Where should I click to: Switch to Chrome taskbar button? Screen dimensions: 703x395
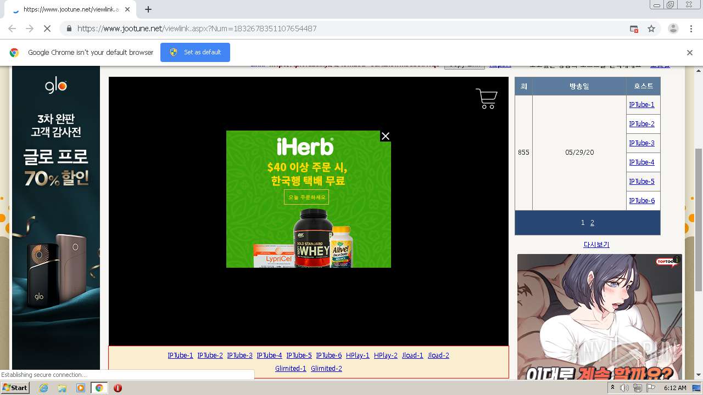(99, 388)
